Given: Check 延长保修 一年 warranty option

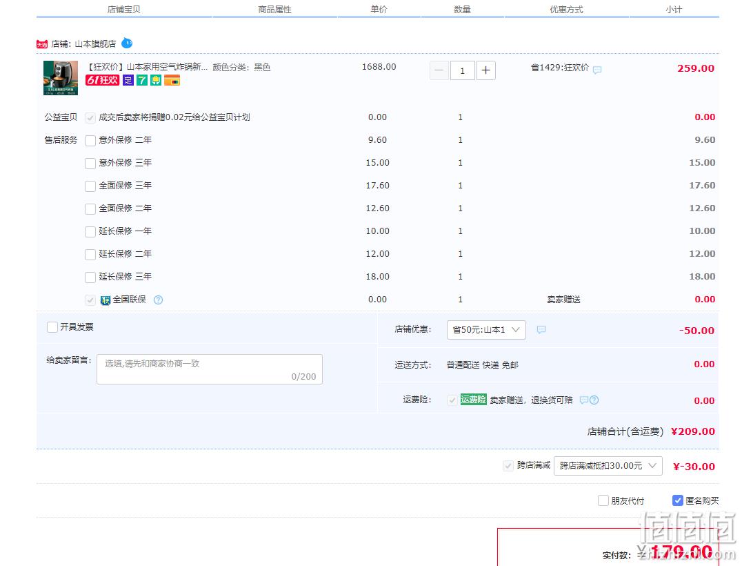Looking at the screenshot, I should tap(90, 231).
